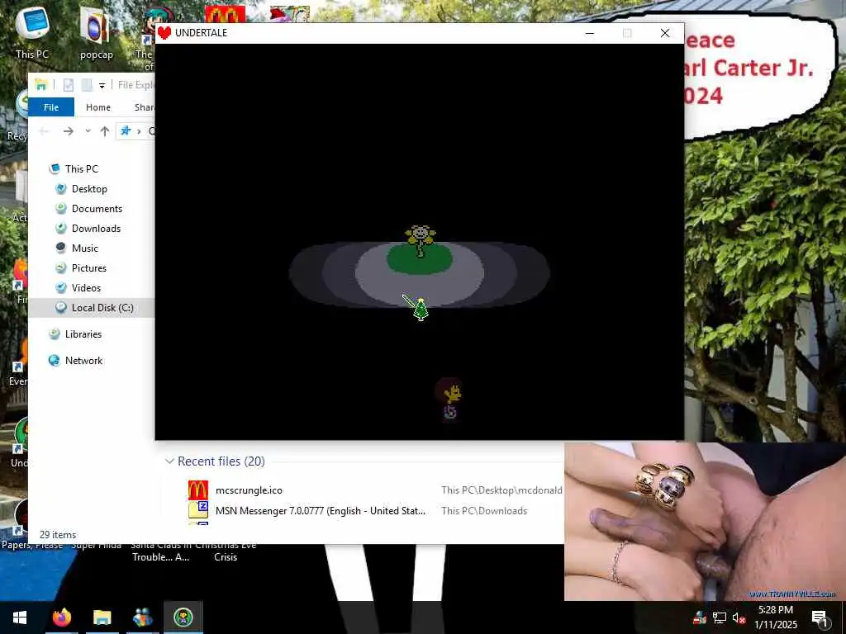Image resolution: width=846 pixels, height=634 pixels.
Task: Open the popcap desktop shortcut
Action: point(96,32)
